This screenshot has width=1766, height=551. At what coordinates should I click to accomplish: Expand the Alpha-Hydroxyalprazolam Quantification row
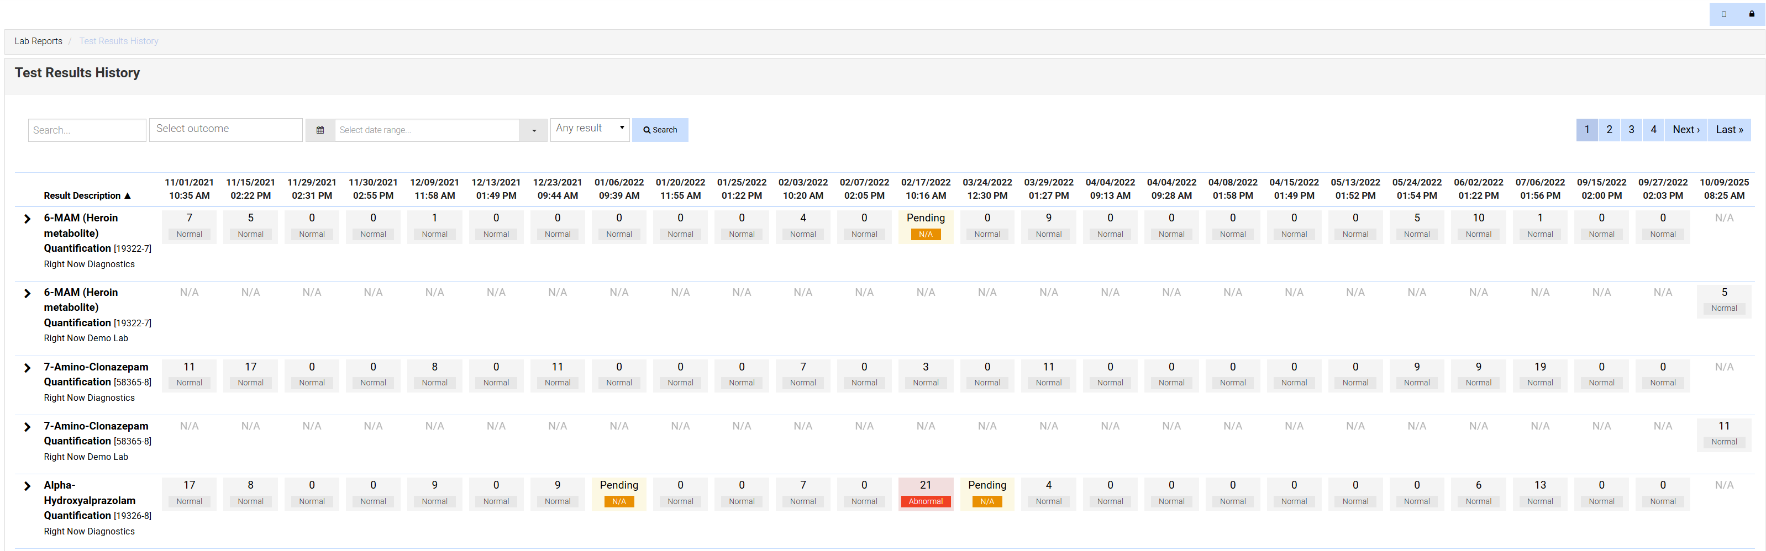click(x=28, y=486)
